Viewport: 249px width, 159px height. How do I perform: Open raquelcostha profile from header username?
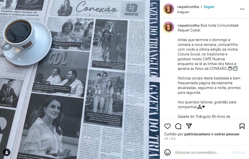coord(188,7)
